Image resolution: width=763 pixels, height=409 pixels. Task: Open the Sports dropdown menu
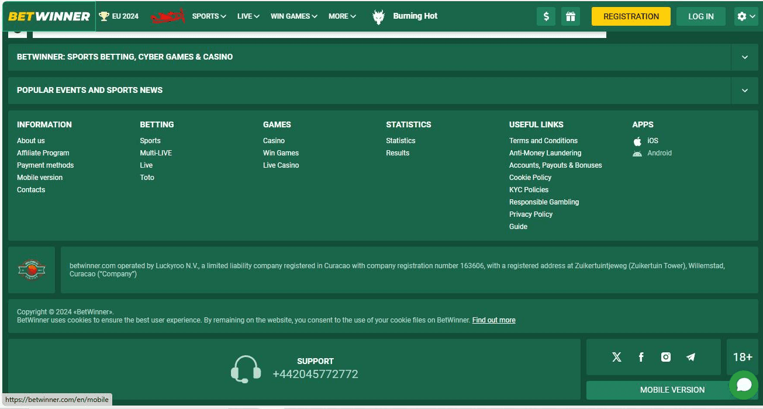click(209, 16)
